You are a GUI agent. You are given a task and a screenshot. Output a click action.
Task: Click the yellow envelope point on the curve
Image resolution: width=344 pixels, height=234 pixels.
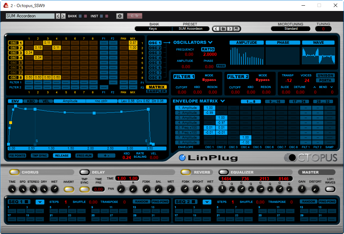(11, 123)
